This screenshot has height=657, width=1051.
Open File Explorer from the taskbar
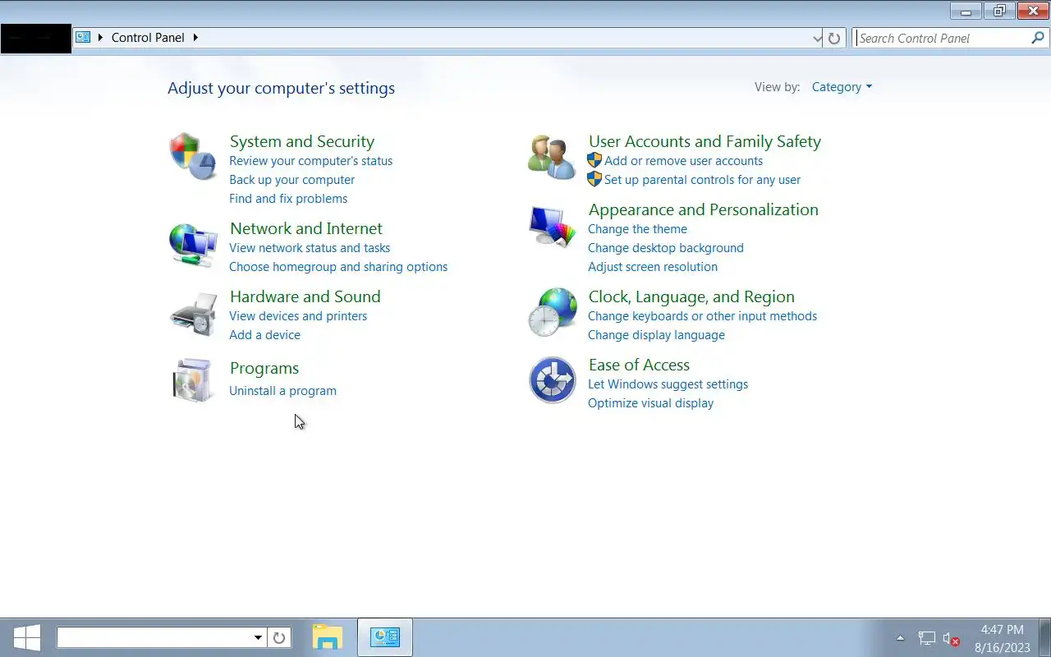tap(328, 637)
